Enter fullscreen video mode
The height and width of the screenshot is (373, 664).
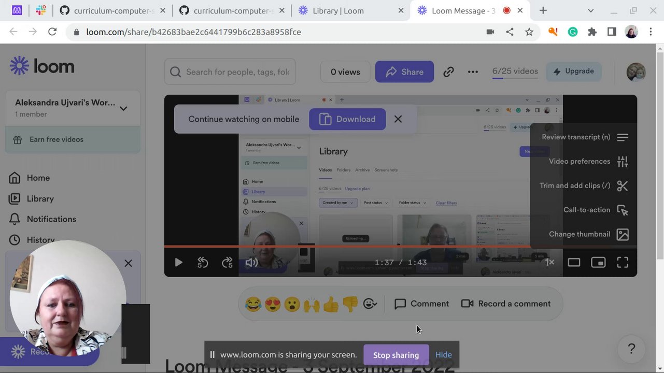click(623, 263)
